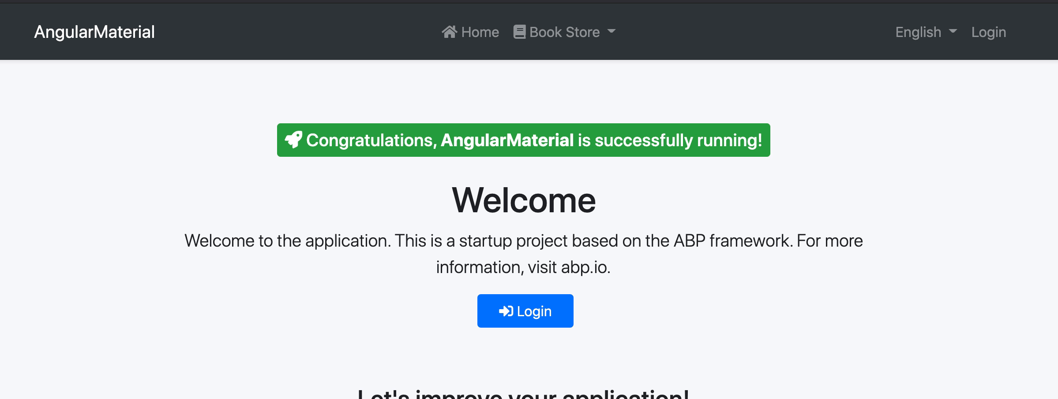Click the book icon beside Book Store
Viewport: 1058px width, 399px height.
point(519,32)
